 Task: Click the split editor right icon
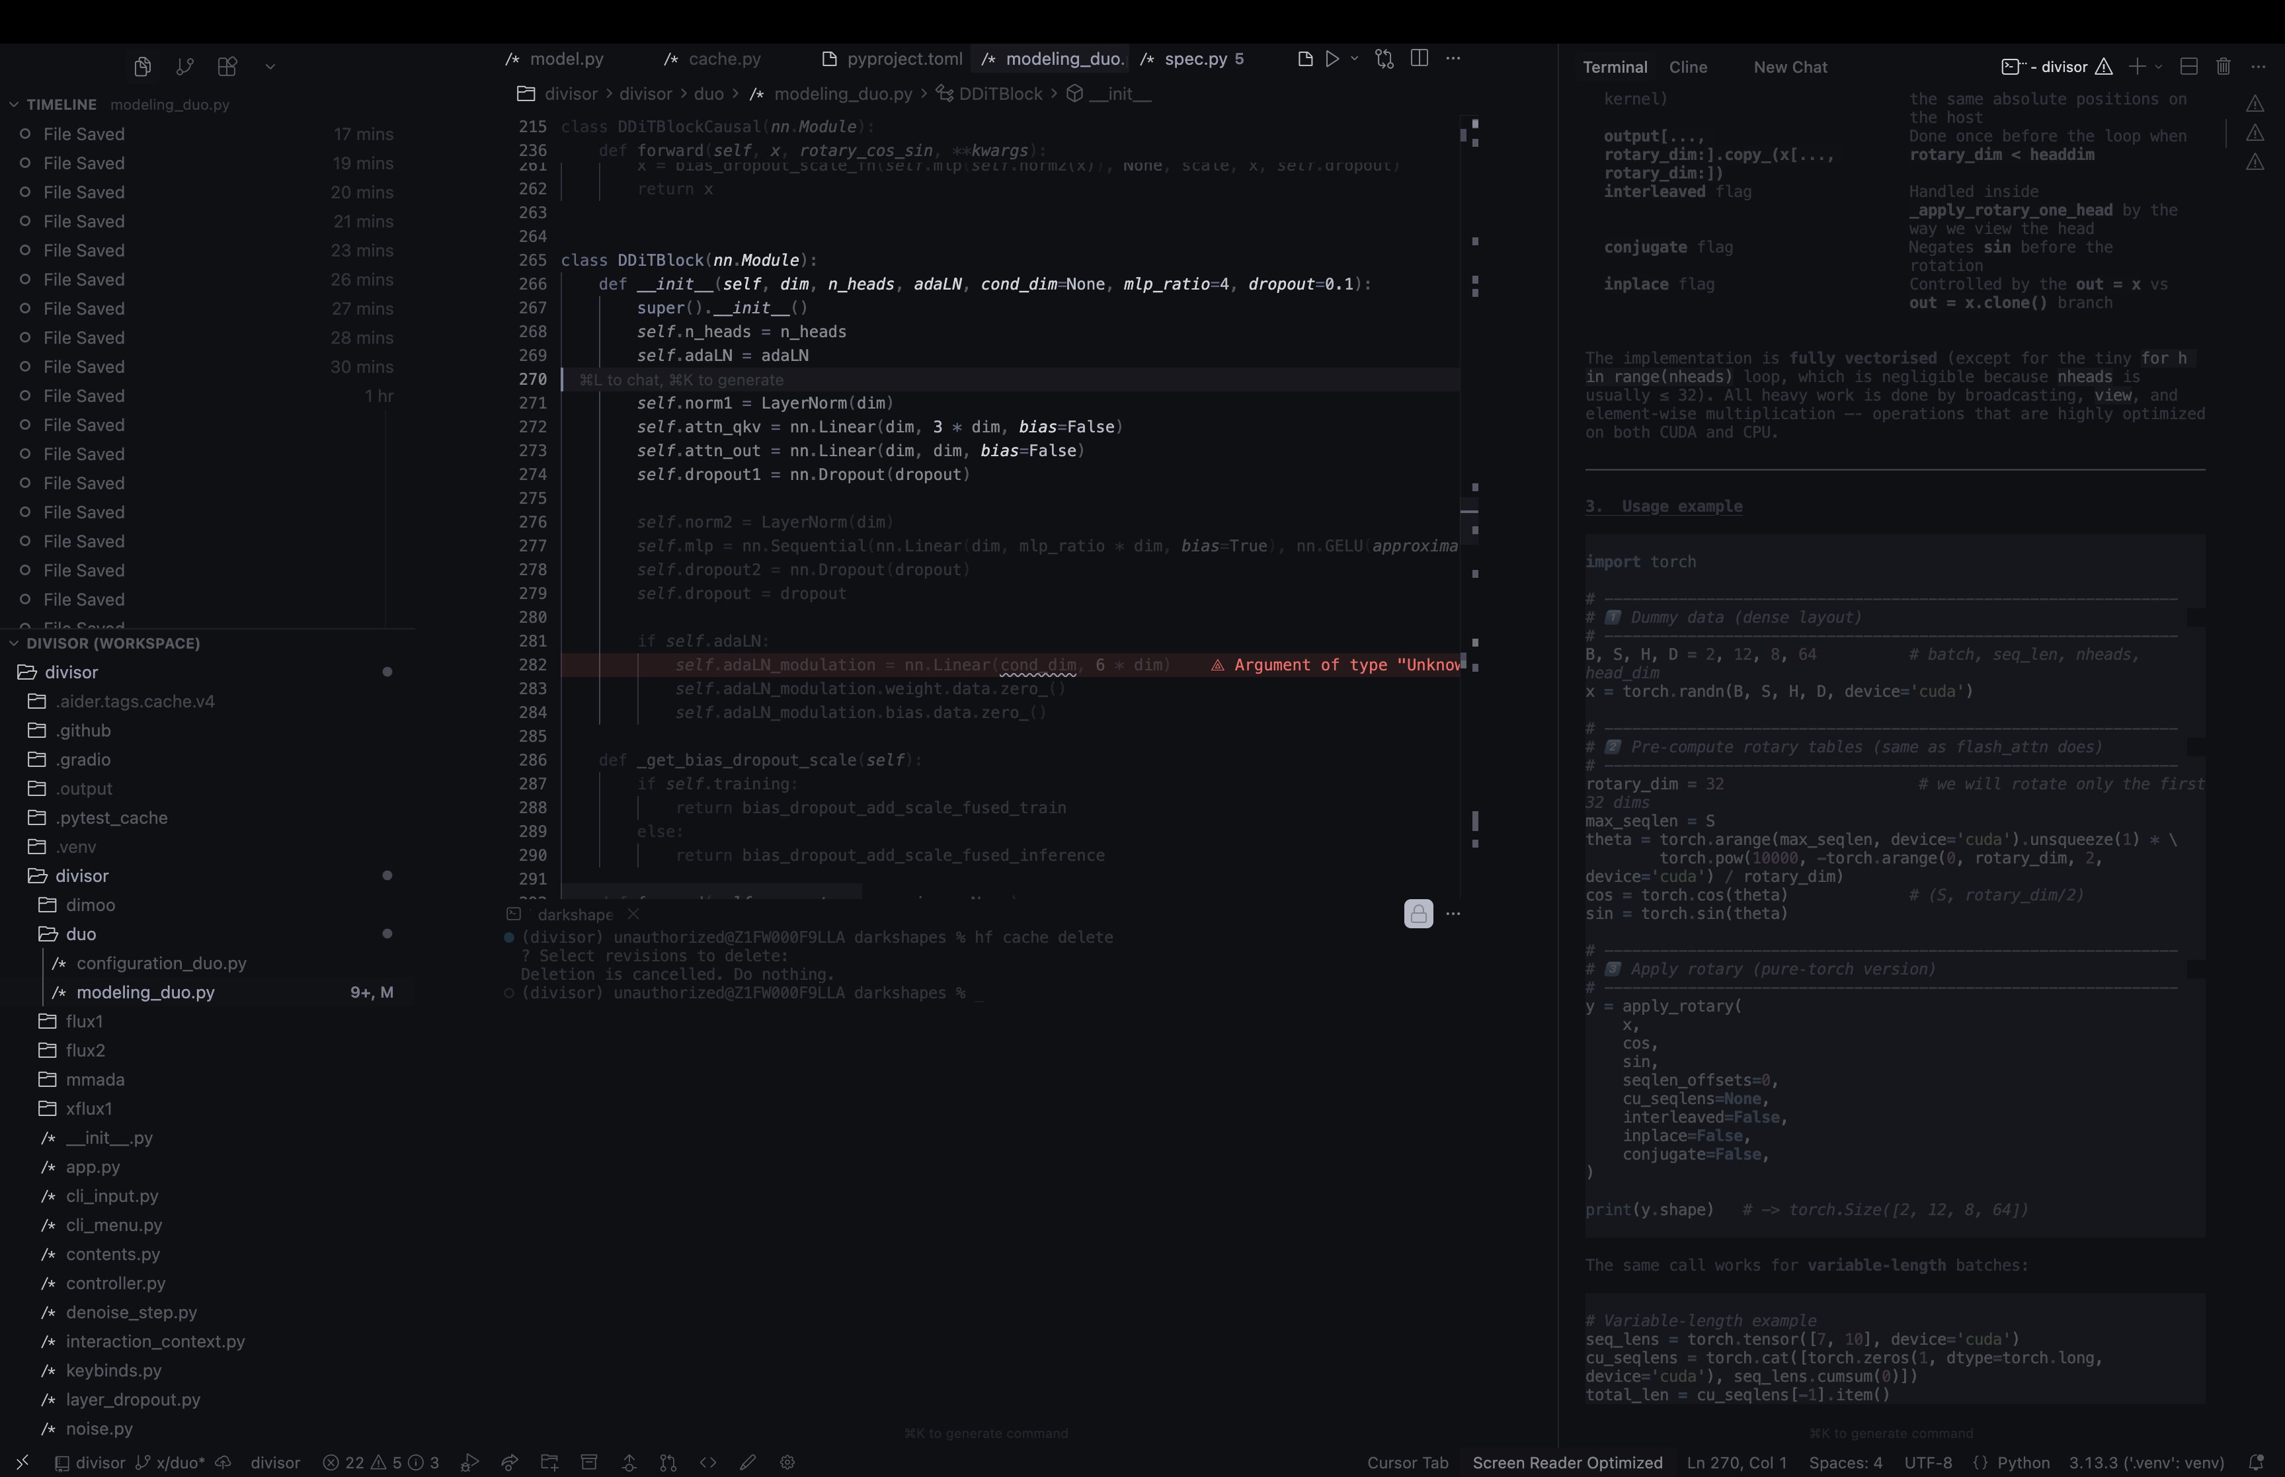tap(1420, 58)
